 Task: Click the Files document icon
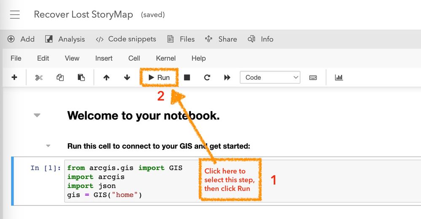coord(171,39)
